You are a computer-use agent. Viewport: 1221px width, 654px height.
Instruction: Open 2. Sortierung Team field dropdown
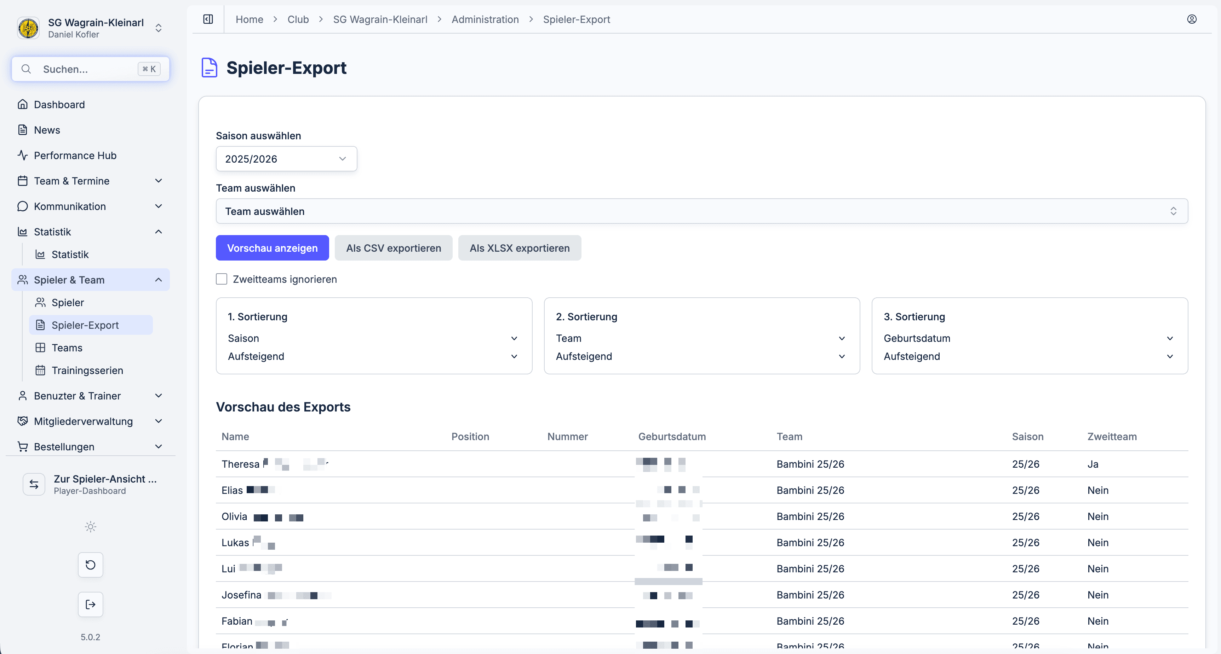tap(701, 339)
